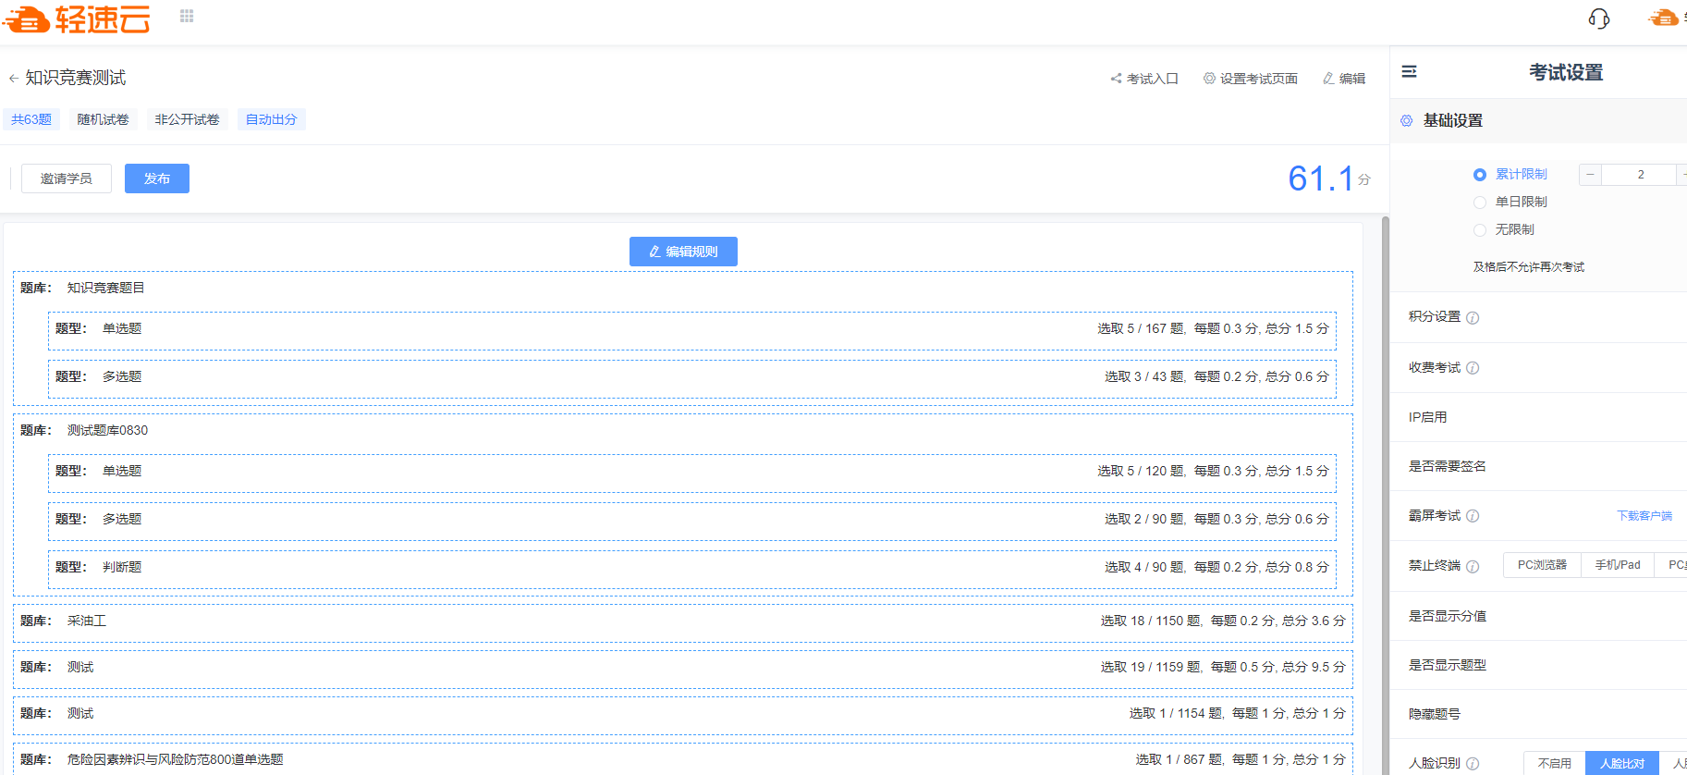Click the 编辑规则 button
The image size is (1687, 775).
[683, 252]
